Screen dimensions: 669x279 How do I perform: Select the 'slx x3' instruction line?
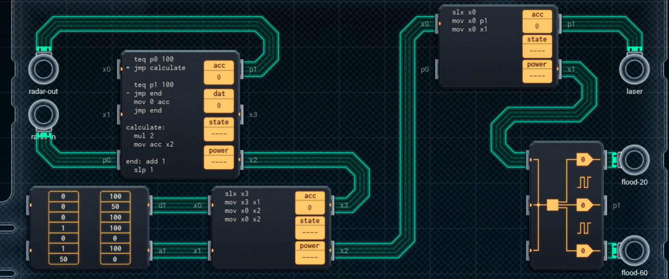pos(236,194)
